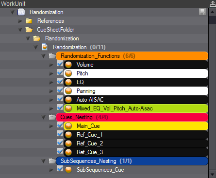This screenshot has width=216, height=178.
Task: Collapse the Randomization_Functions folder
Action: (44, 56)
